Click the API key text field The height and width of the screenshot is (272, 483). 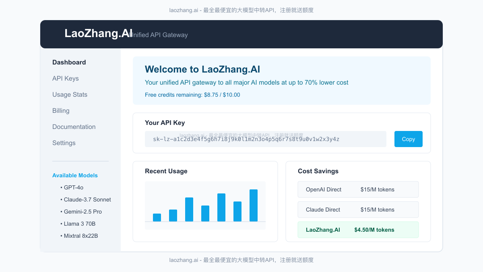tap(266, 139)
